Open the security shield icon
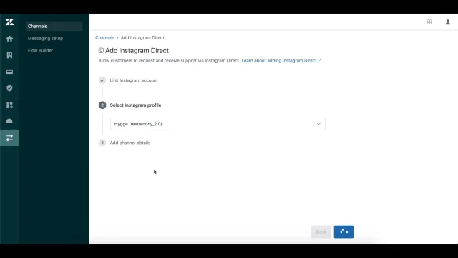Viewport: 458px width, 258px height. 9,88
